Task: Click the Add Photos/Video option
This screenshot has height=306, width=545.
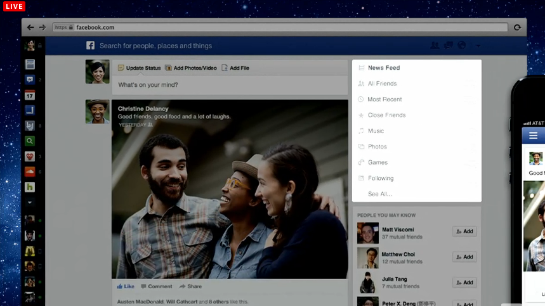Action: pos(191,68)
